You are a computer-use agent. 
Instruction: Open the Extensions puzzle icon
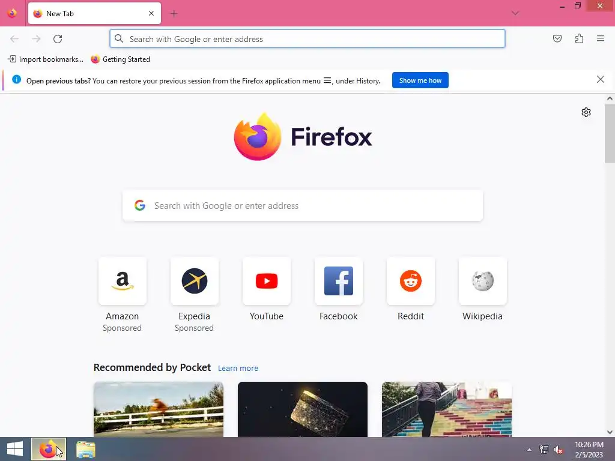[579, 38]
